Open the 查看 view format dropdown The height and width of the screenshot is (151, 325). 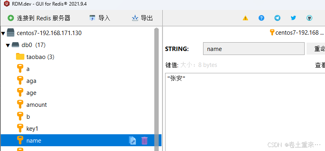pos(320,65)
